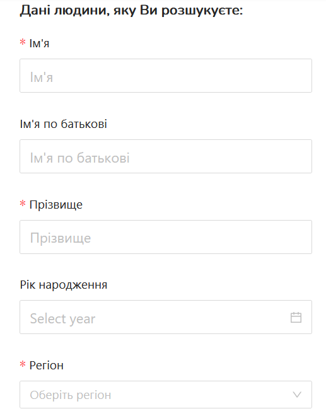Viewport: 326px width, 416px height.
Task: Open the Select year date picker
Action: pyautogui.click(x=166, y=317)
